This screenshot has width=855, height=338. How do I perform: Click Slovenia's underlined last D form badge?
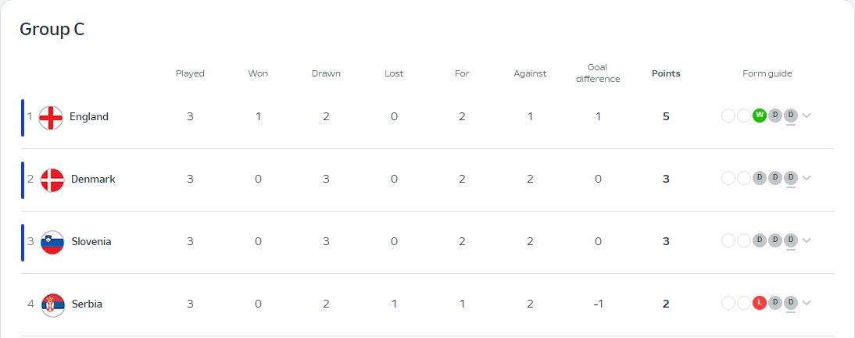click(791, 240)
